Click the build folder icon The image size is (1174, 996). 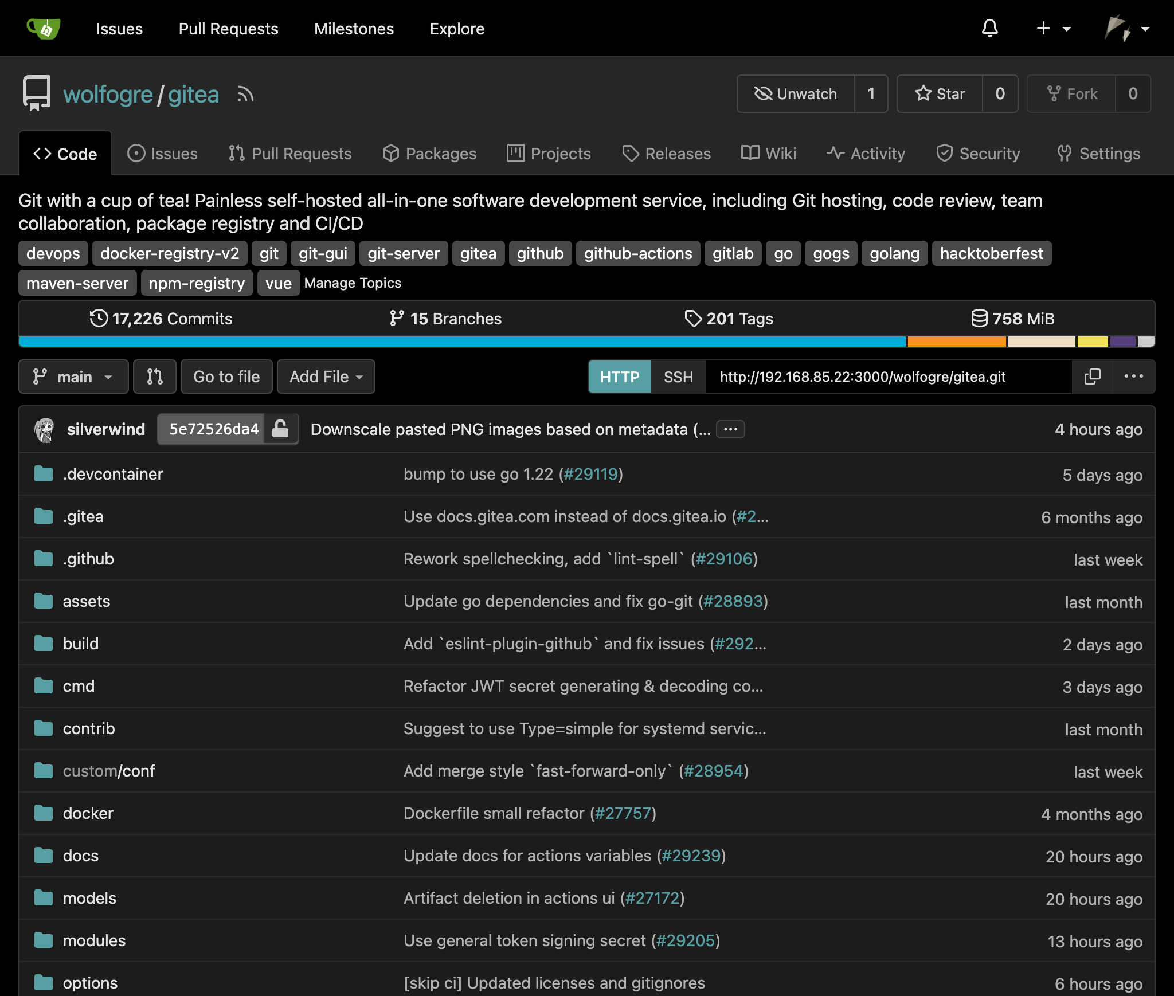pyautogui.click(x=44, y=644)
